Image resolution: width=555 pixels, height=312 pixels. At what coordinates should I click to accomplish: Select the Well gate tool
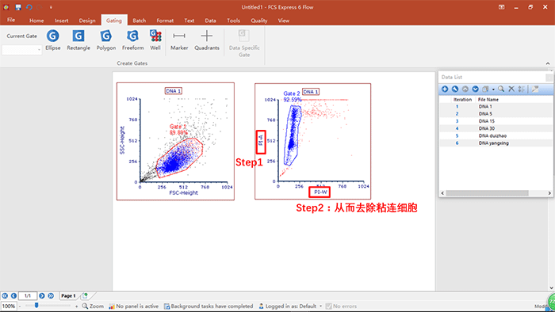pos(155,40)
